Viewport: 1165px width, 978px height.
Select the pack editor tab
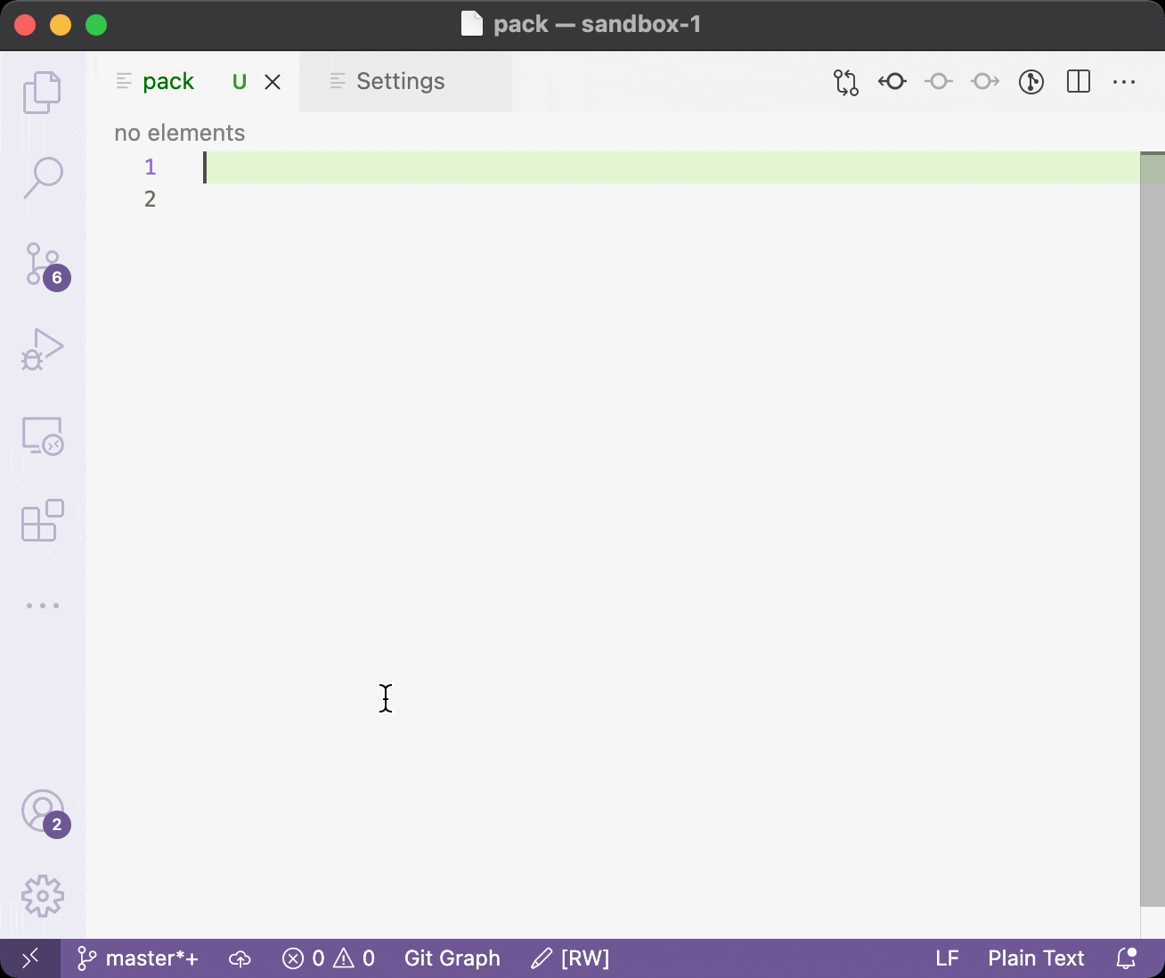[168, 81]
